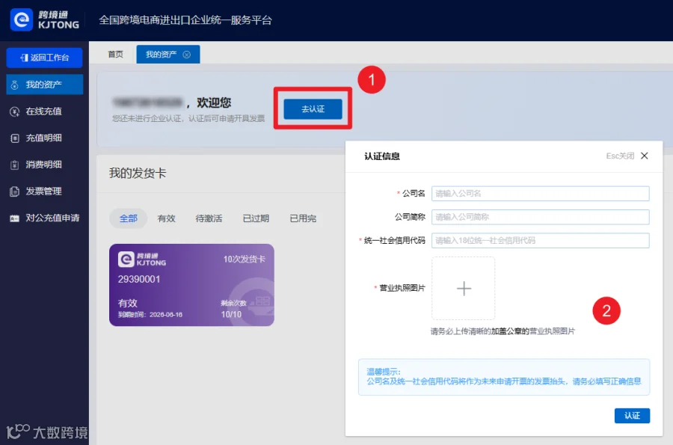Image resolution: width=673 pixels, height=445 pixels.
Task: Click the 发票管理 document icon
Action: click(15, 191)
